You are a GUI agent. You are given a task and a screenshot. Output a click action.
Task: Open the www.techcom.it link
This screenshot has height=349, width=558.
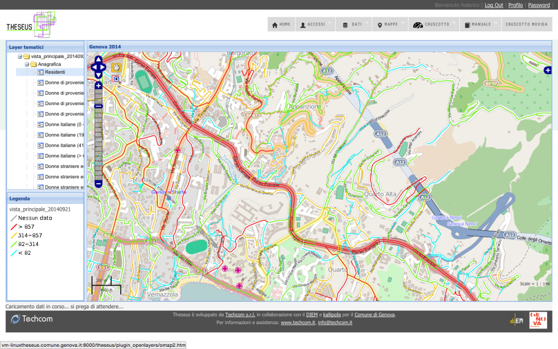tap(298, 322)
